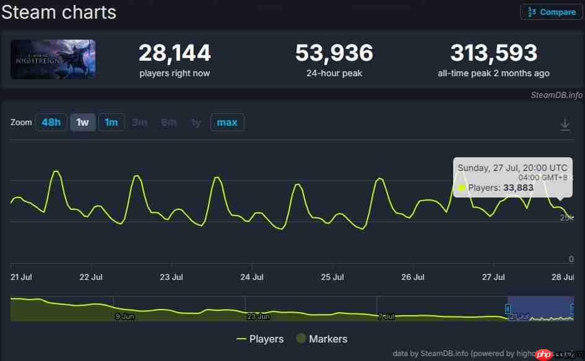Open the Nightreign game thumbnail
The image size is (585, 361).
(x=53, y=59)
